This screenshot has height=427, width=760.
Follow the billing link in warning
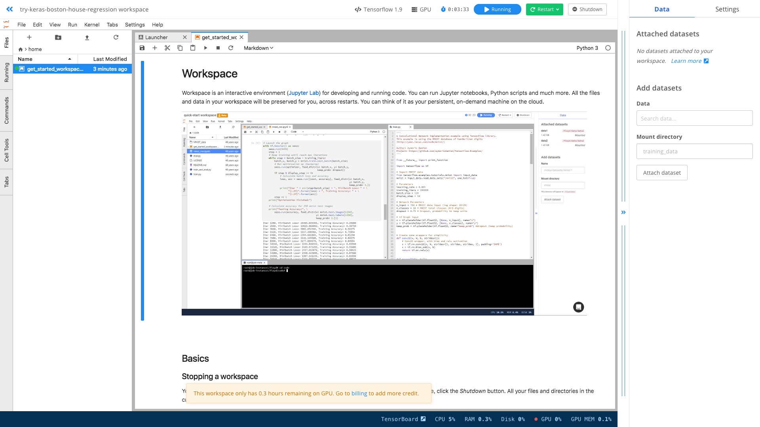click(x=359, y=393)
